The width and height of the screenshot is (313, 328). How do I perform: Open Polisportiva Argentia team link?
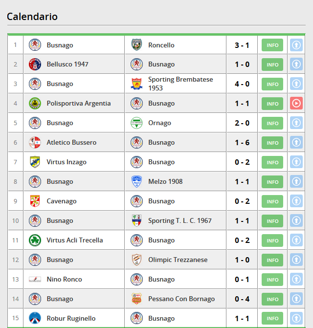pos(79,103)
